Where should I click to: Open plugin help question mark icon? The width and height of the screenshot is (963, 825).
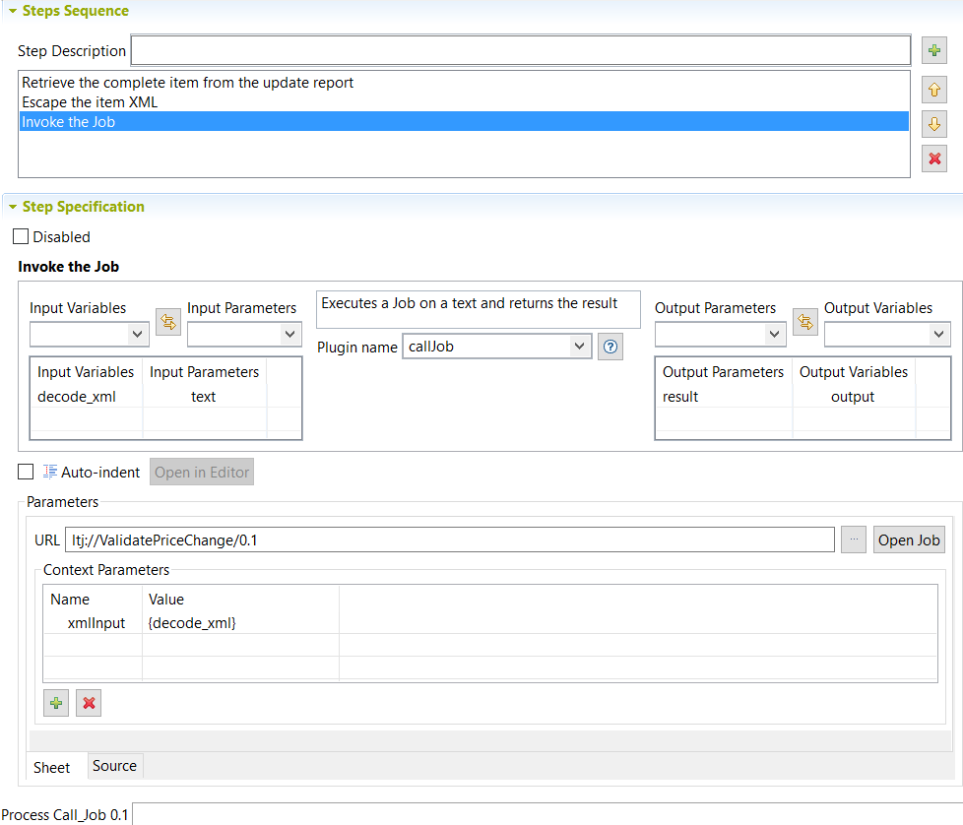(610, 347)
